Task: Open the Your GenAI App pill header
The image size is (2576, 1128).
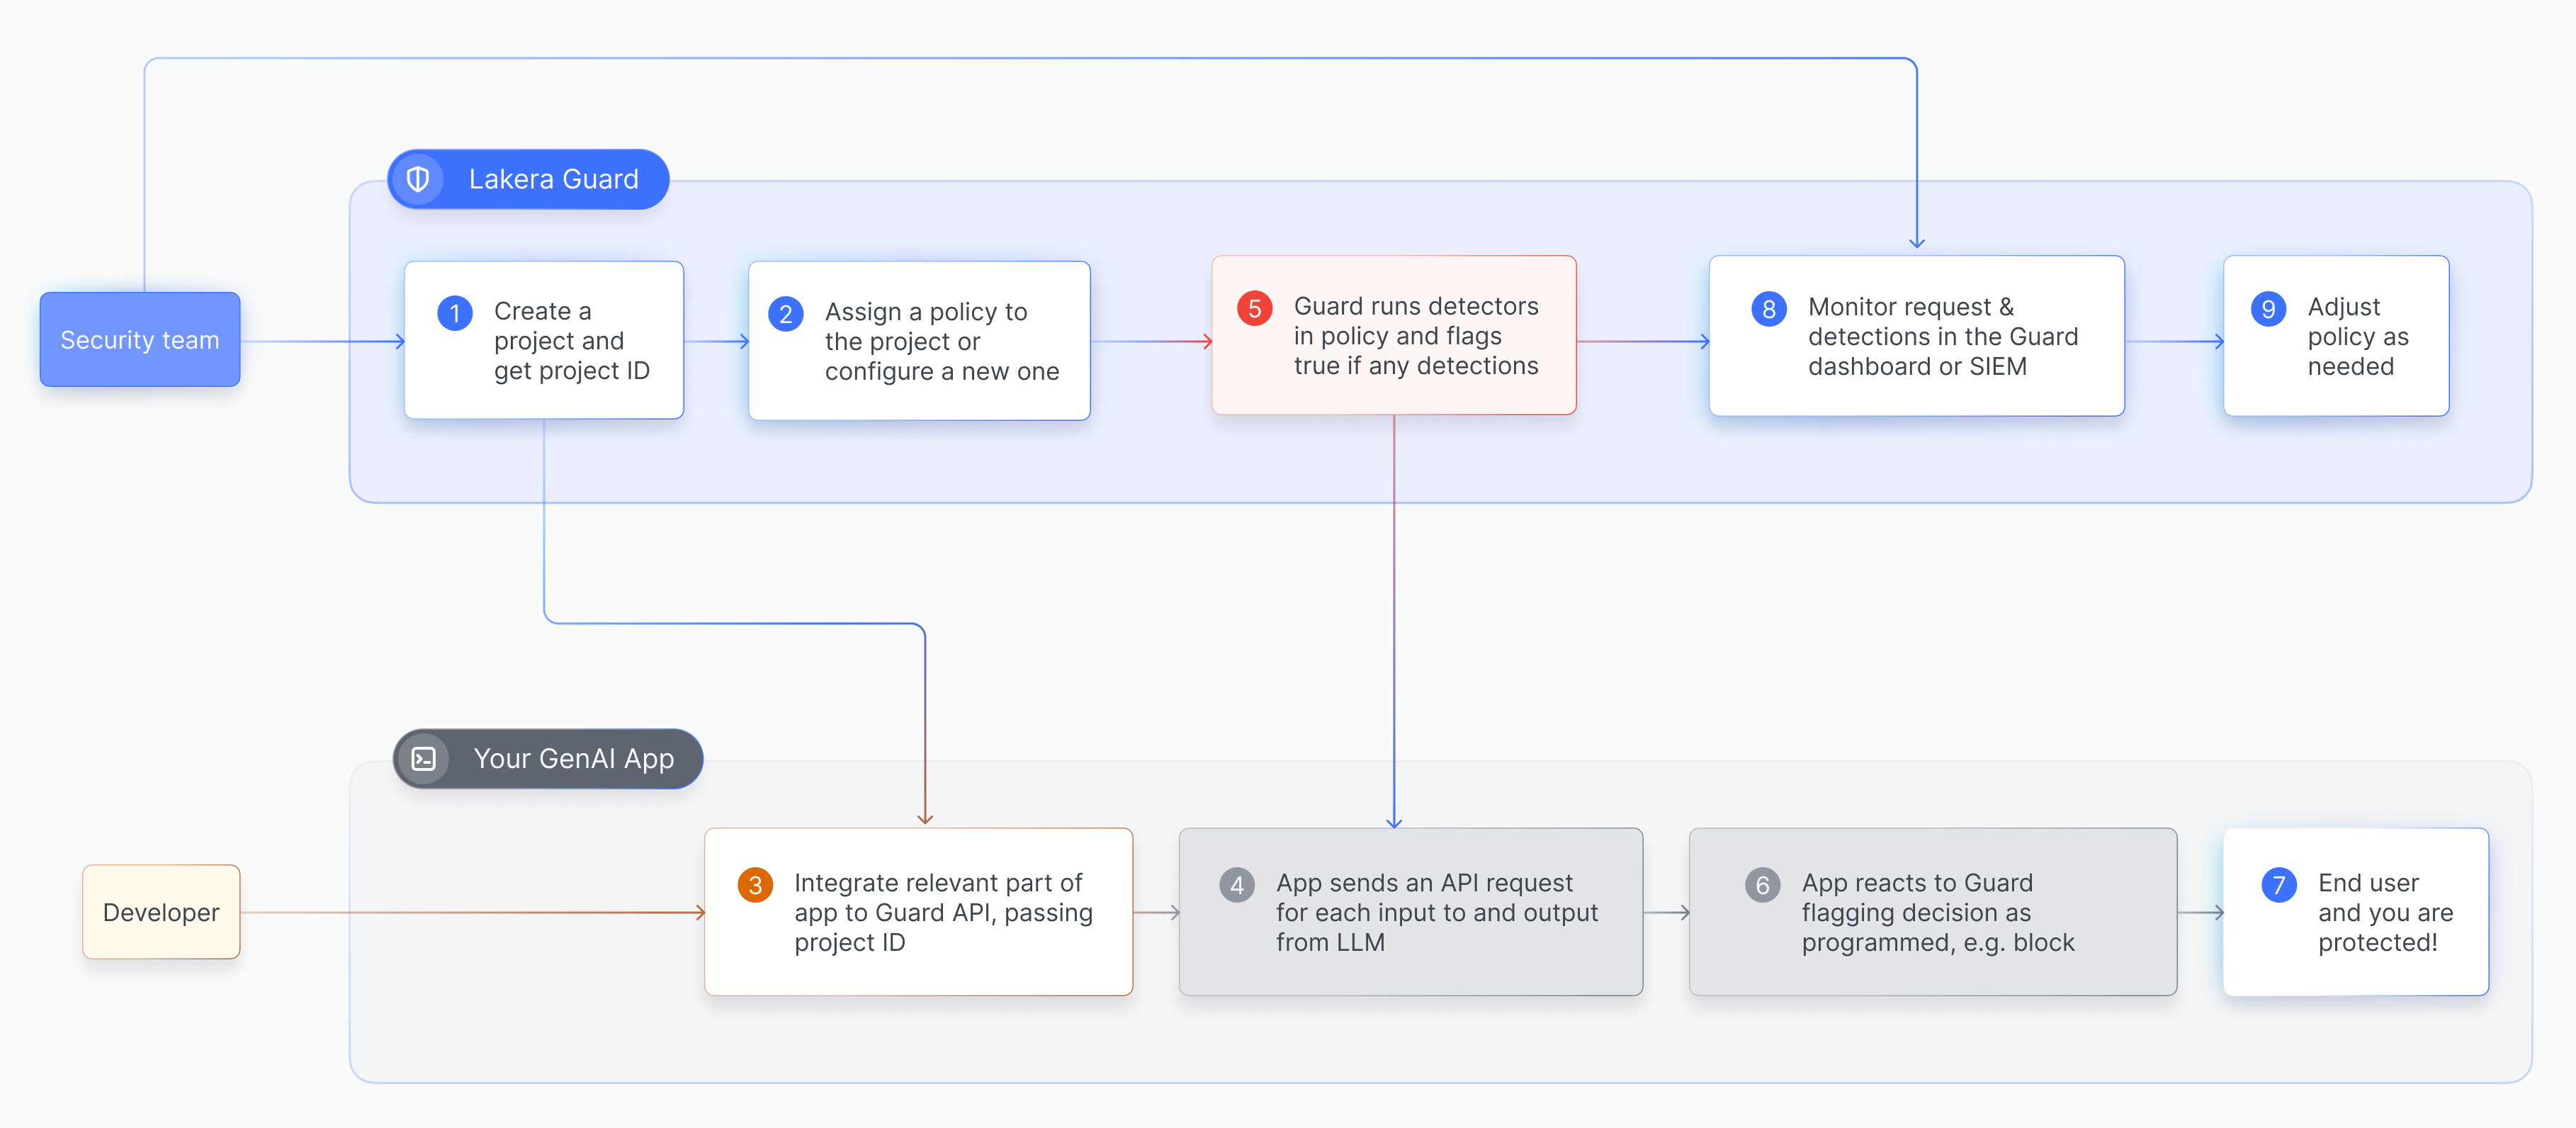Action: click(548, 758)
